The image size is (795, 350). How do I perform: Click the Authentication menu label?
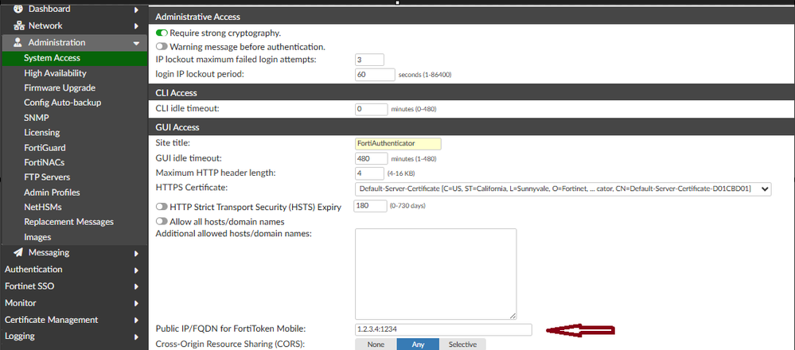[x=33, y=270]
